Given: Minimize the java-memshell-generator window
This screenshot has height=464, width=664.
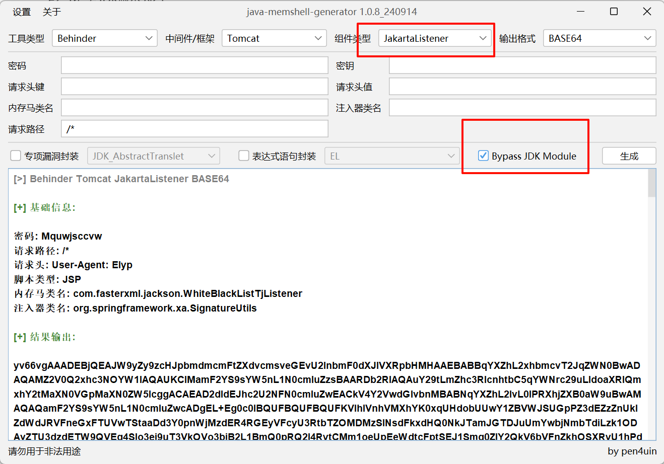Looking at the screenshot, I should click(x=581, y=12).
